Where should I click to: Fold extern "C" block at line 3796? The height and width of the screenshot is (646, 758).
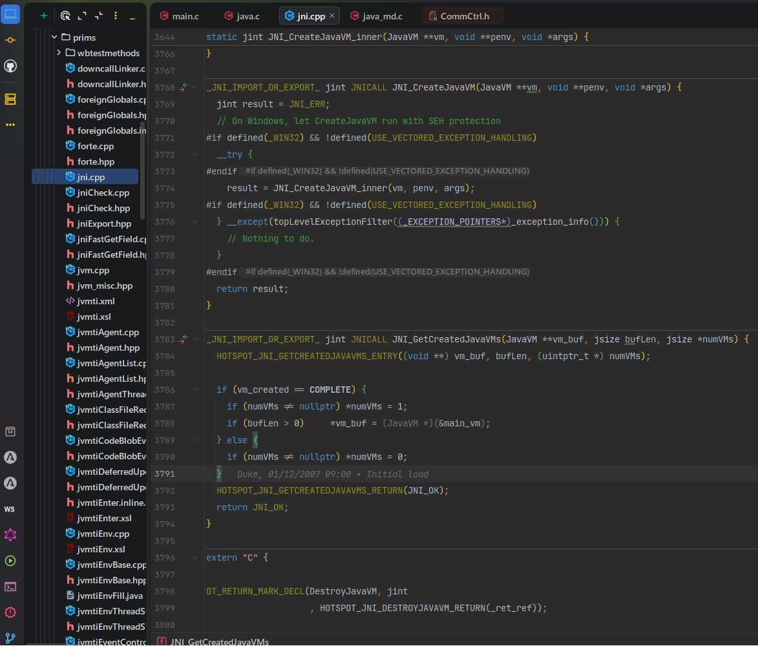pos(195,557)
